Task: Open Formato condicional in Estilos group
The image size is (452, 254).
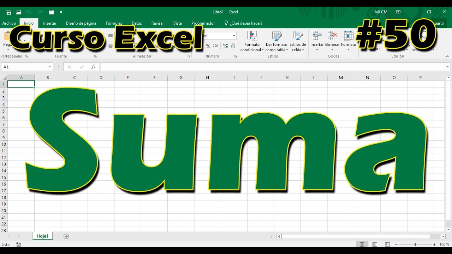Action: pos(252,41)
